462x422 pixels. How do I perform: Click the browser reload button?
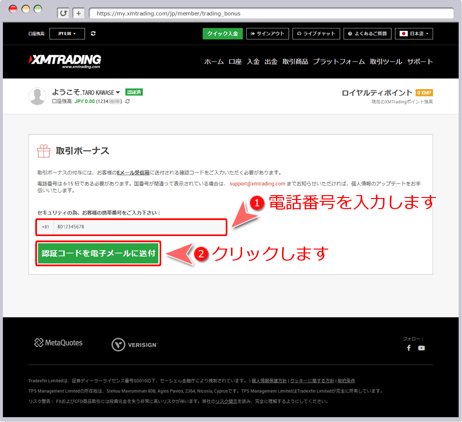[64, 13]
